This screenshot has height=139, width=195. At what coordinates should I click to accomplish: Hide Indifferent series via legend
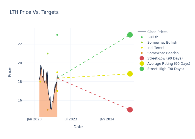tap(156, 48)
